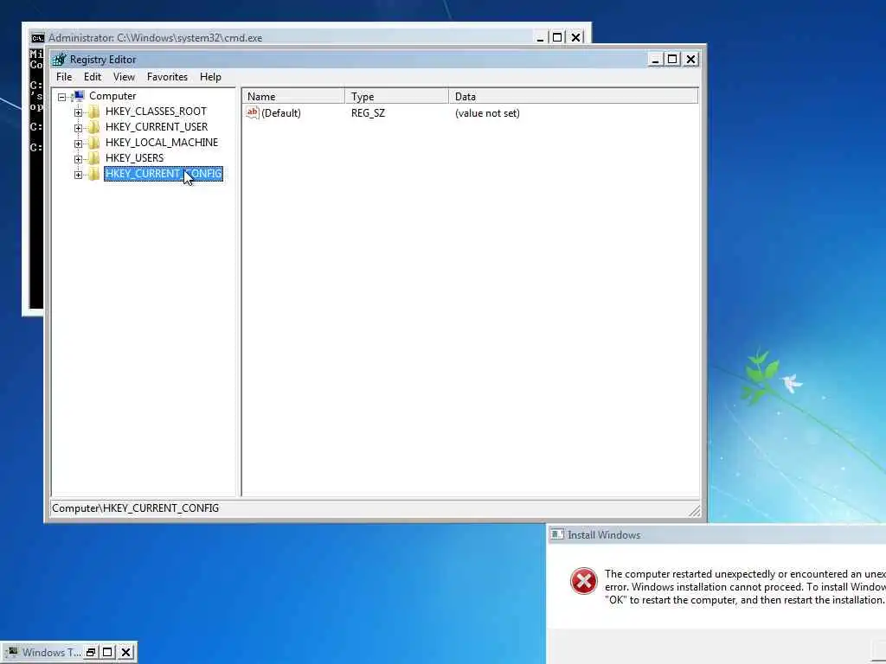The height and width of the screenshot is (664, 886).
Task: Click the HKEY_CURRENT_USER folder icon
Action: (94, 127)
